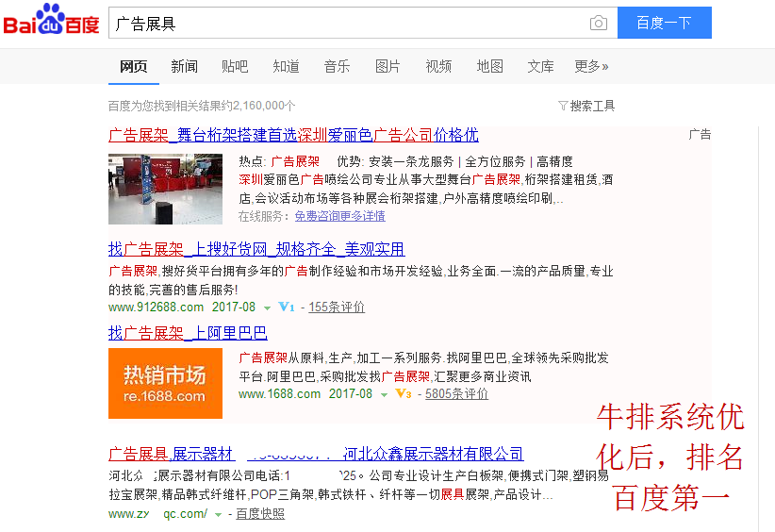Open the 贴吧 tab
775x532 pixels.
[235, 66]
